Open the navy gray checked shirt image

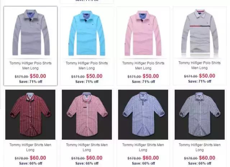click(200, 115)
